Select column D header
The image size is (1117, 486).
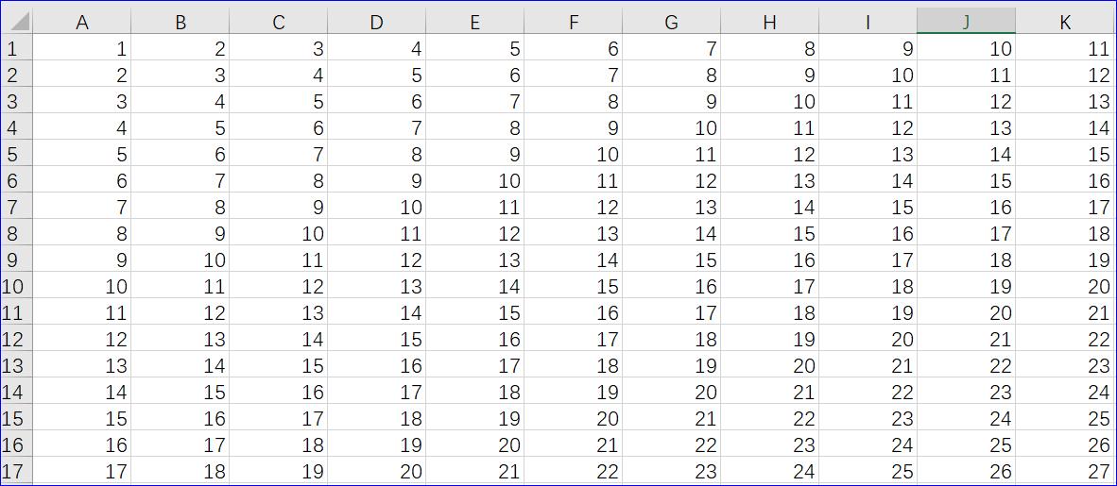(x=376, y=22)
